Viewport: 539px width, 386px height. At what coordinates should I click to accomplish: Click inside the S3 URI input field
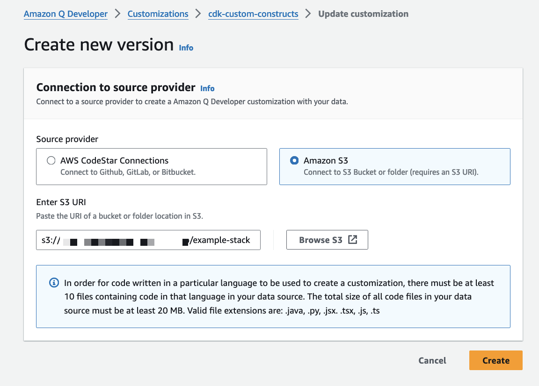[x=148, y=240]
